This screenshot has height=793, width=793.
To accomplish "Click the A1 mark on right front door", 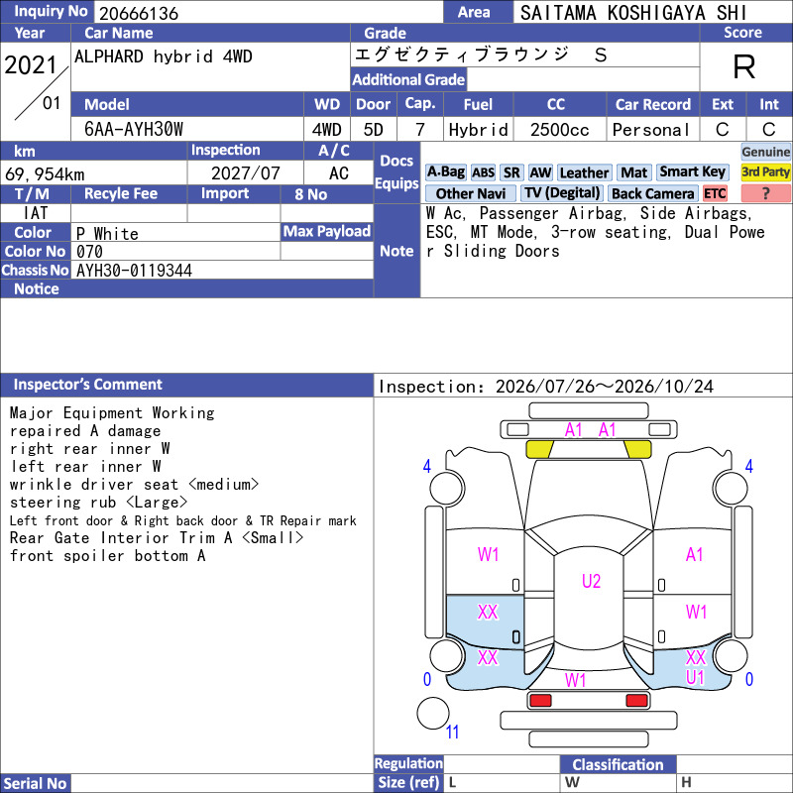I will pos(695,555).
